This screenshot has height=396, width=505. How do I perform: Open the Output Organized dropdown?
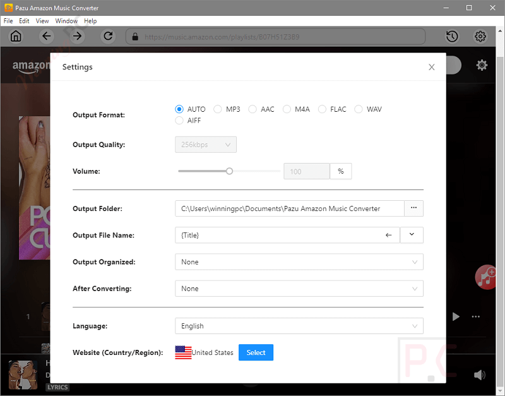tap(299, 262)
